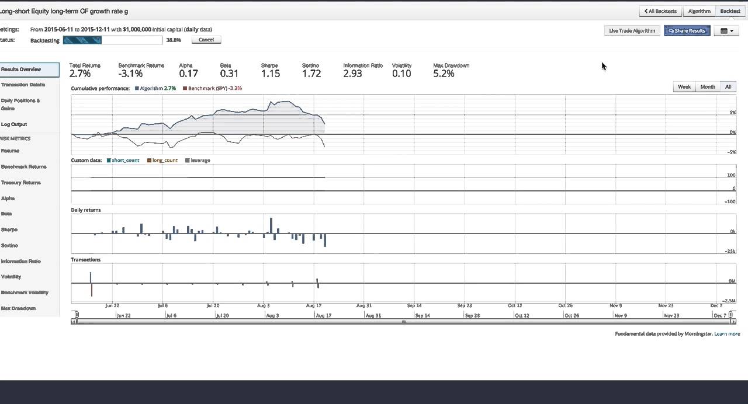748x404 pixels.
Task: Click the blue Algorithm color swatch
Action: tap(137, 88)
